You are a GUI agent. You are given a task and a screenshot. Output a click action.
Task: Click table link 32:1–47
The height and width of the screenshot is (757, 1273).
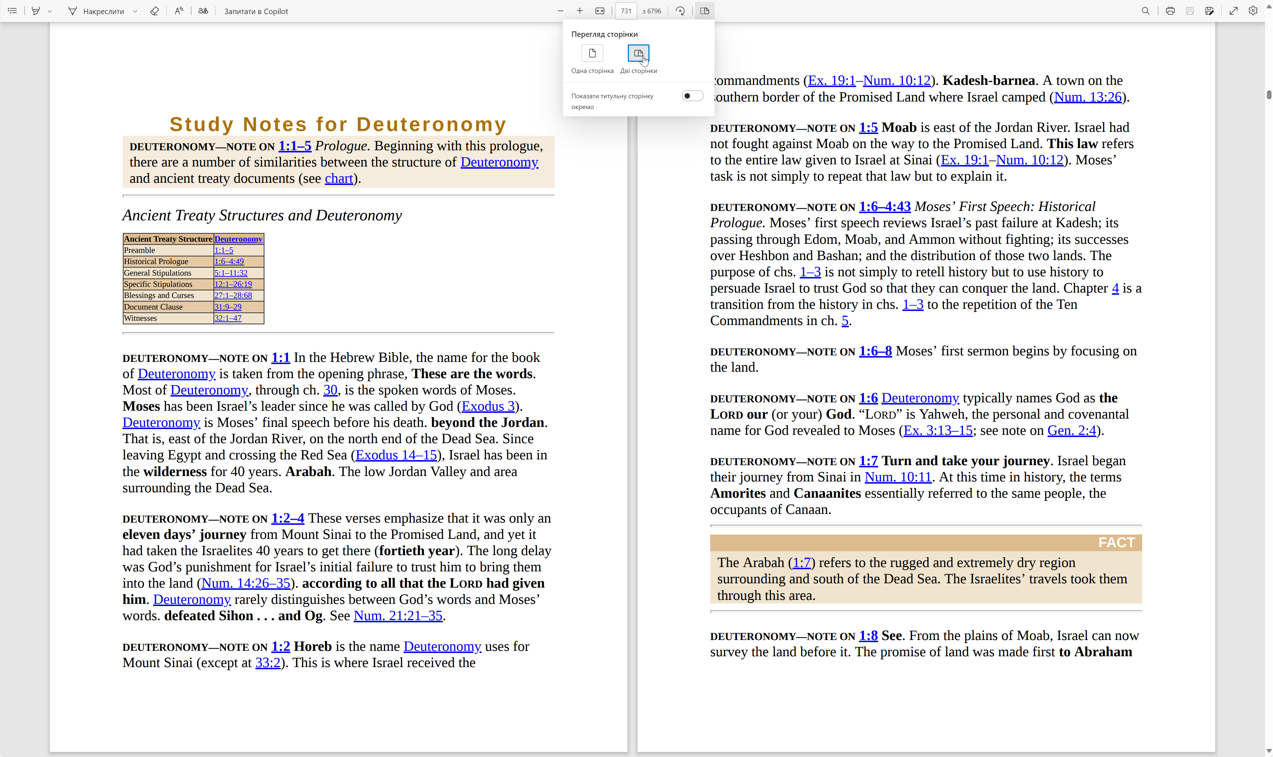pos(228,318)
